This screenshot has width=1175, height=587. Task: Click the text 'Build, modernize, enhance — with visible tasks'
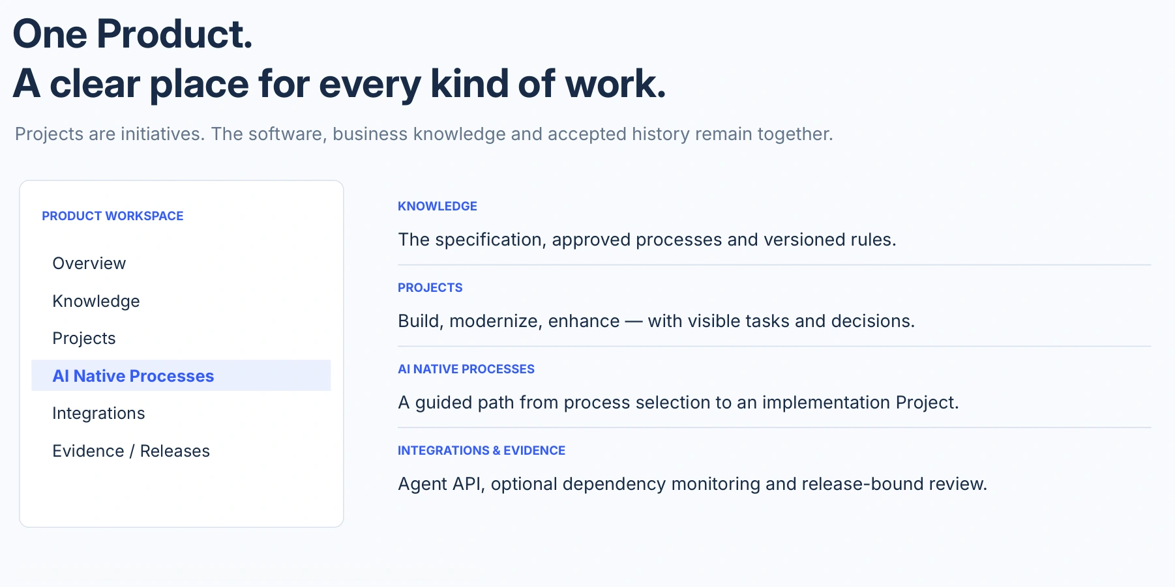594,321
